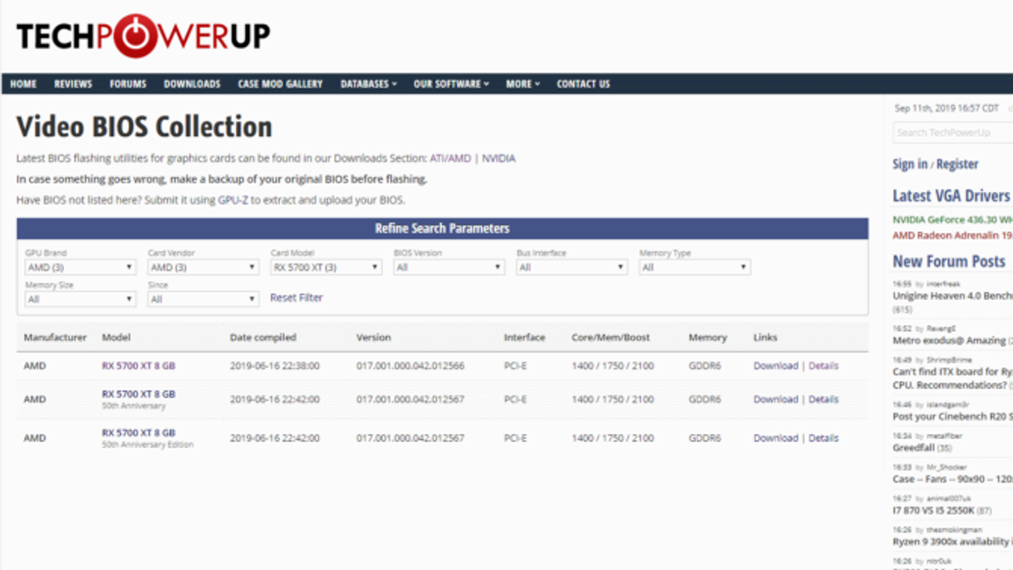1013x570 pixels.
Task: Click the Video BIOS Collection heading
Action: coord(144,127)
